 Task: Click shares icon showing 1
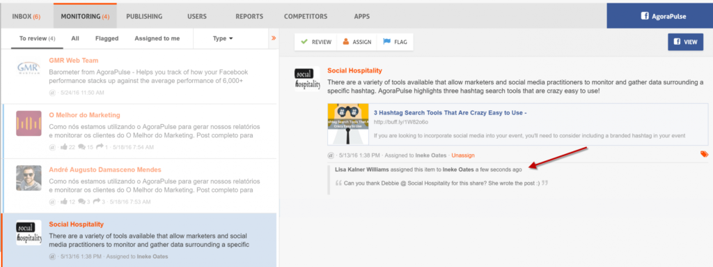100,147
